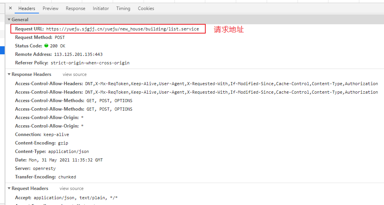Screen dimensions: 384x205
Task: Click the Status Code label
Action: [x=29, y=46]
